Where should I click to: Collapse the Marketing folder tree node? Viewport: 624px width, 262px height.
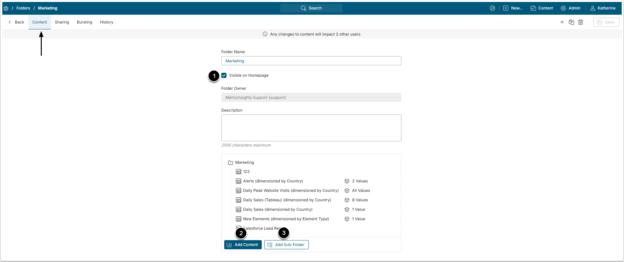tap(230, 162)
